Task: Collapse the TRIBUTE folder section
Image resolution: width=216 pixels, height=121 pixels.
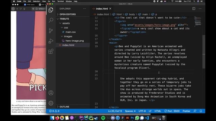Action: [73, 19]
